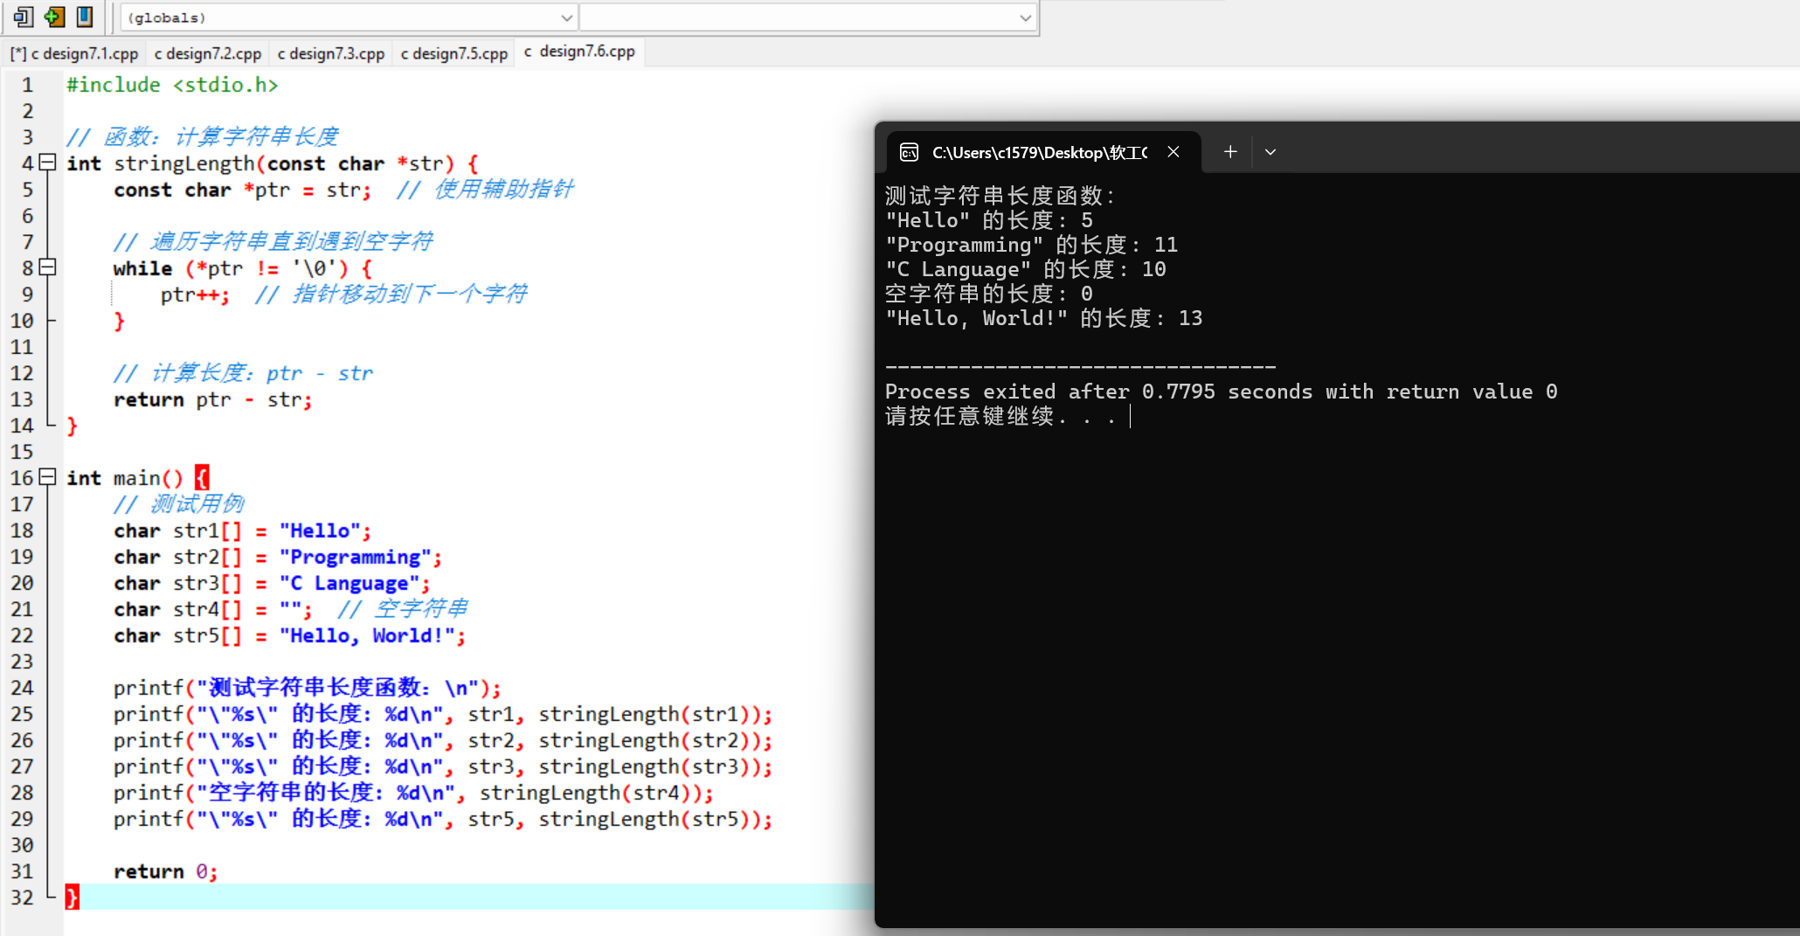
Task: Click the Goto bookmark toolbar icon
Action: (23, 17)
